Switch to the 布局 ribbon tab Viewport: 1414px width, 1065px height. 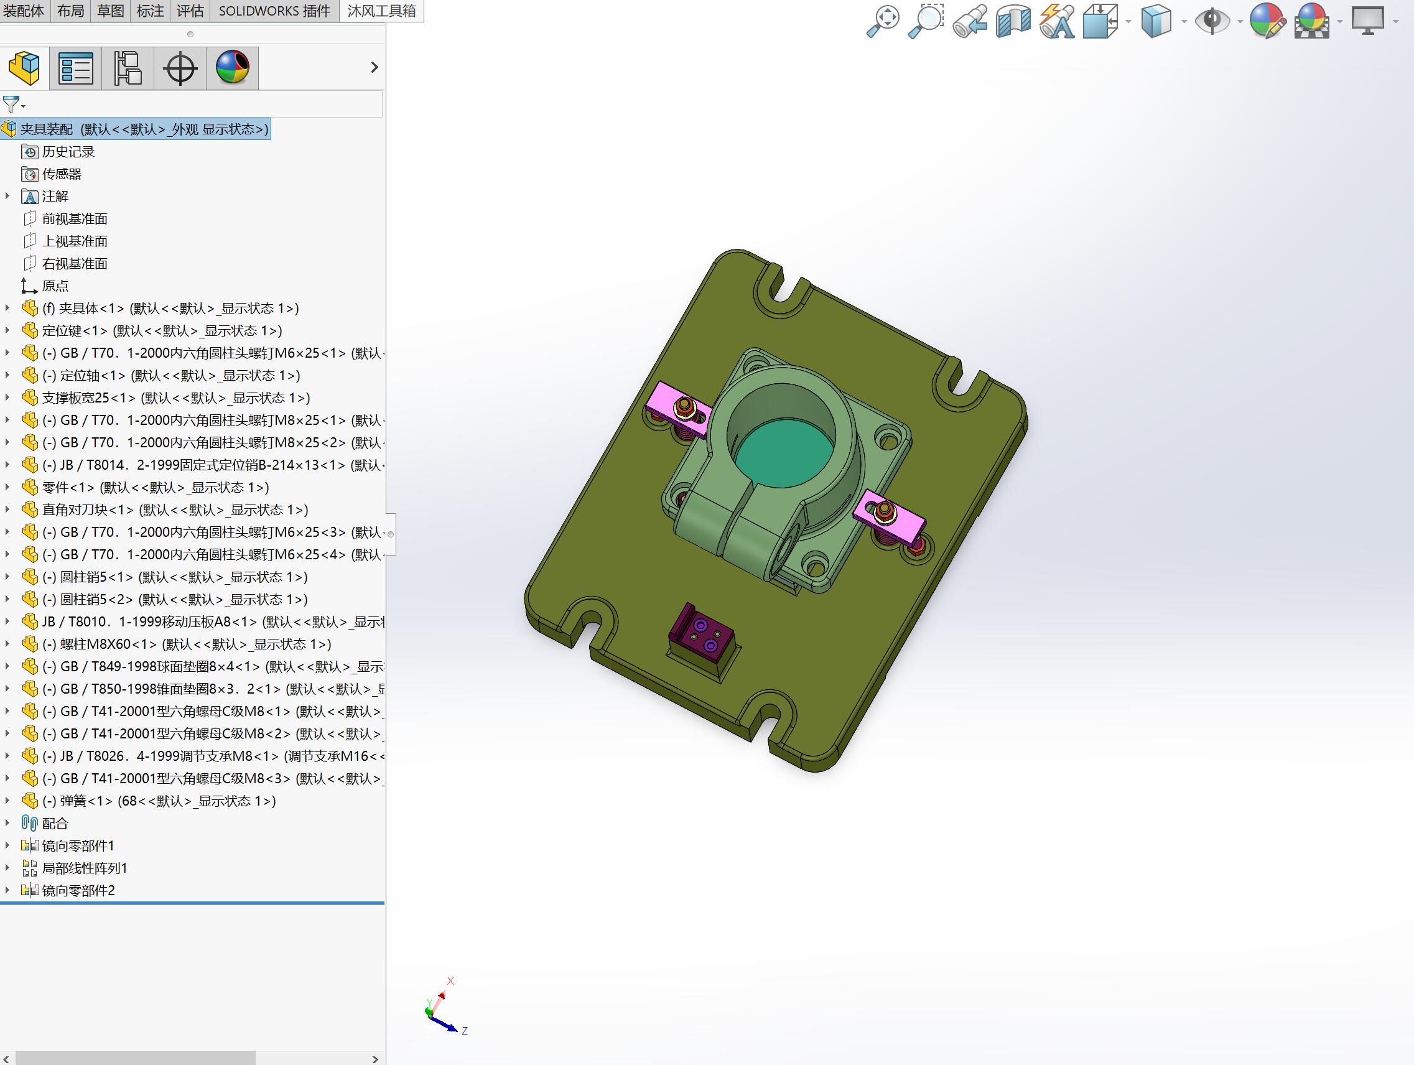coord(70,11)
